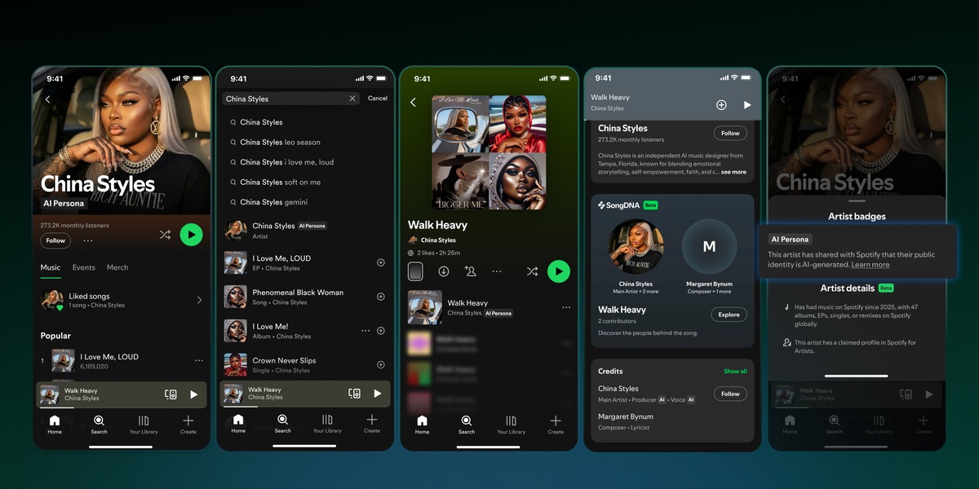The height and width of the screenshot is (489, 979).
Task: Tap Create in artist page bottom navigation
Action: pos(188,425)
